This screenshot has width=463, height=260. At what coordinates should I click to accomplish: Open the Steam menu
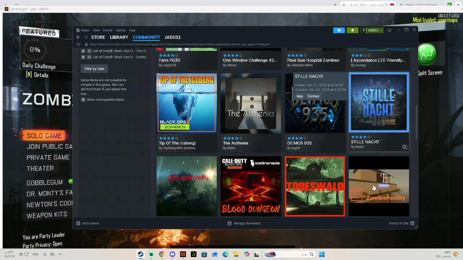pyautogui.click(x=85, y=30)
